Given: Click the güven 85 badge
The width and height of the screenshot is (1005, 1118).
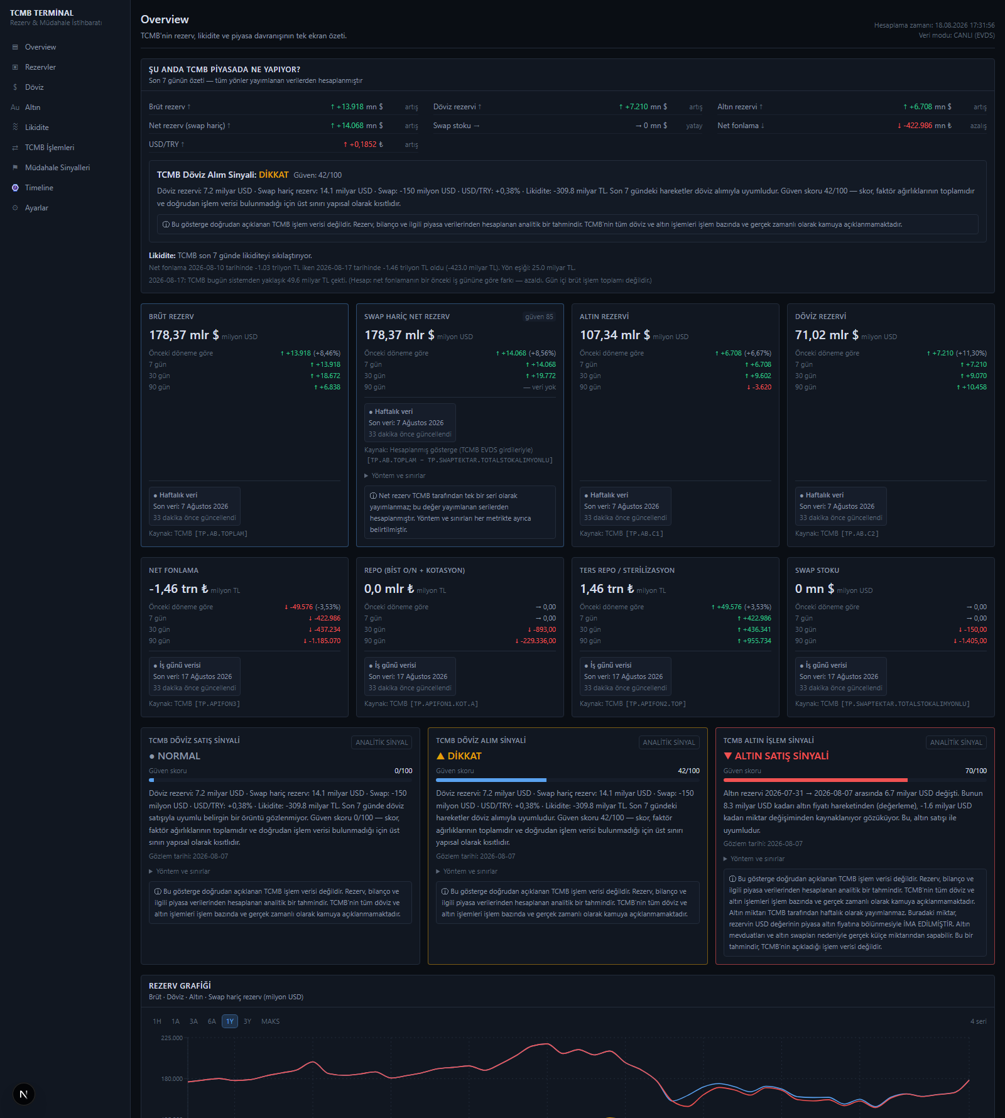Looking at the screenshot, I should [x=539, y=317].
